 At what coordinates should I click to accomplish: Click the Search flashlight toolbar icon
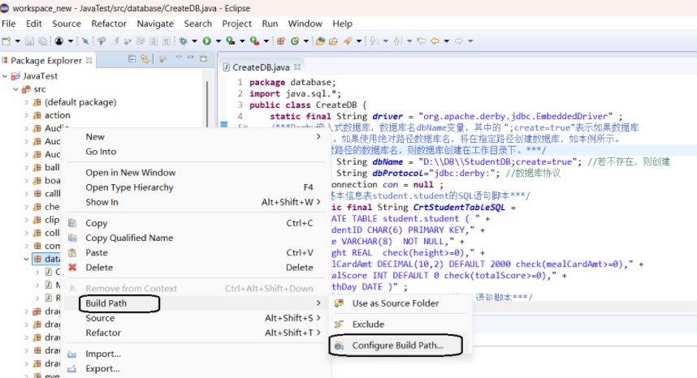click(347, 41)
